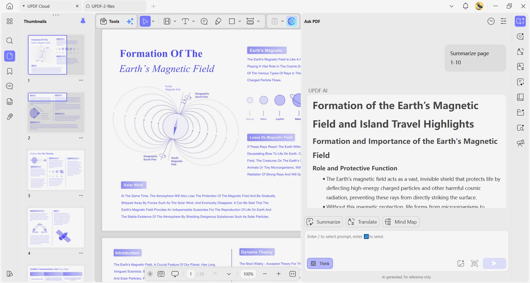
Task: Select the stamp or redact bar tool
Action: pyautogui.click(x=250, y=21)
